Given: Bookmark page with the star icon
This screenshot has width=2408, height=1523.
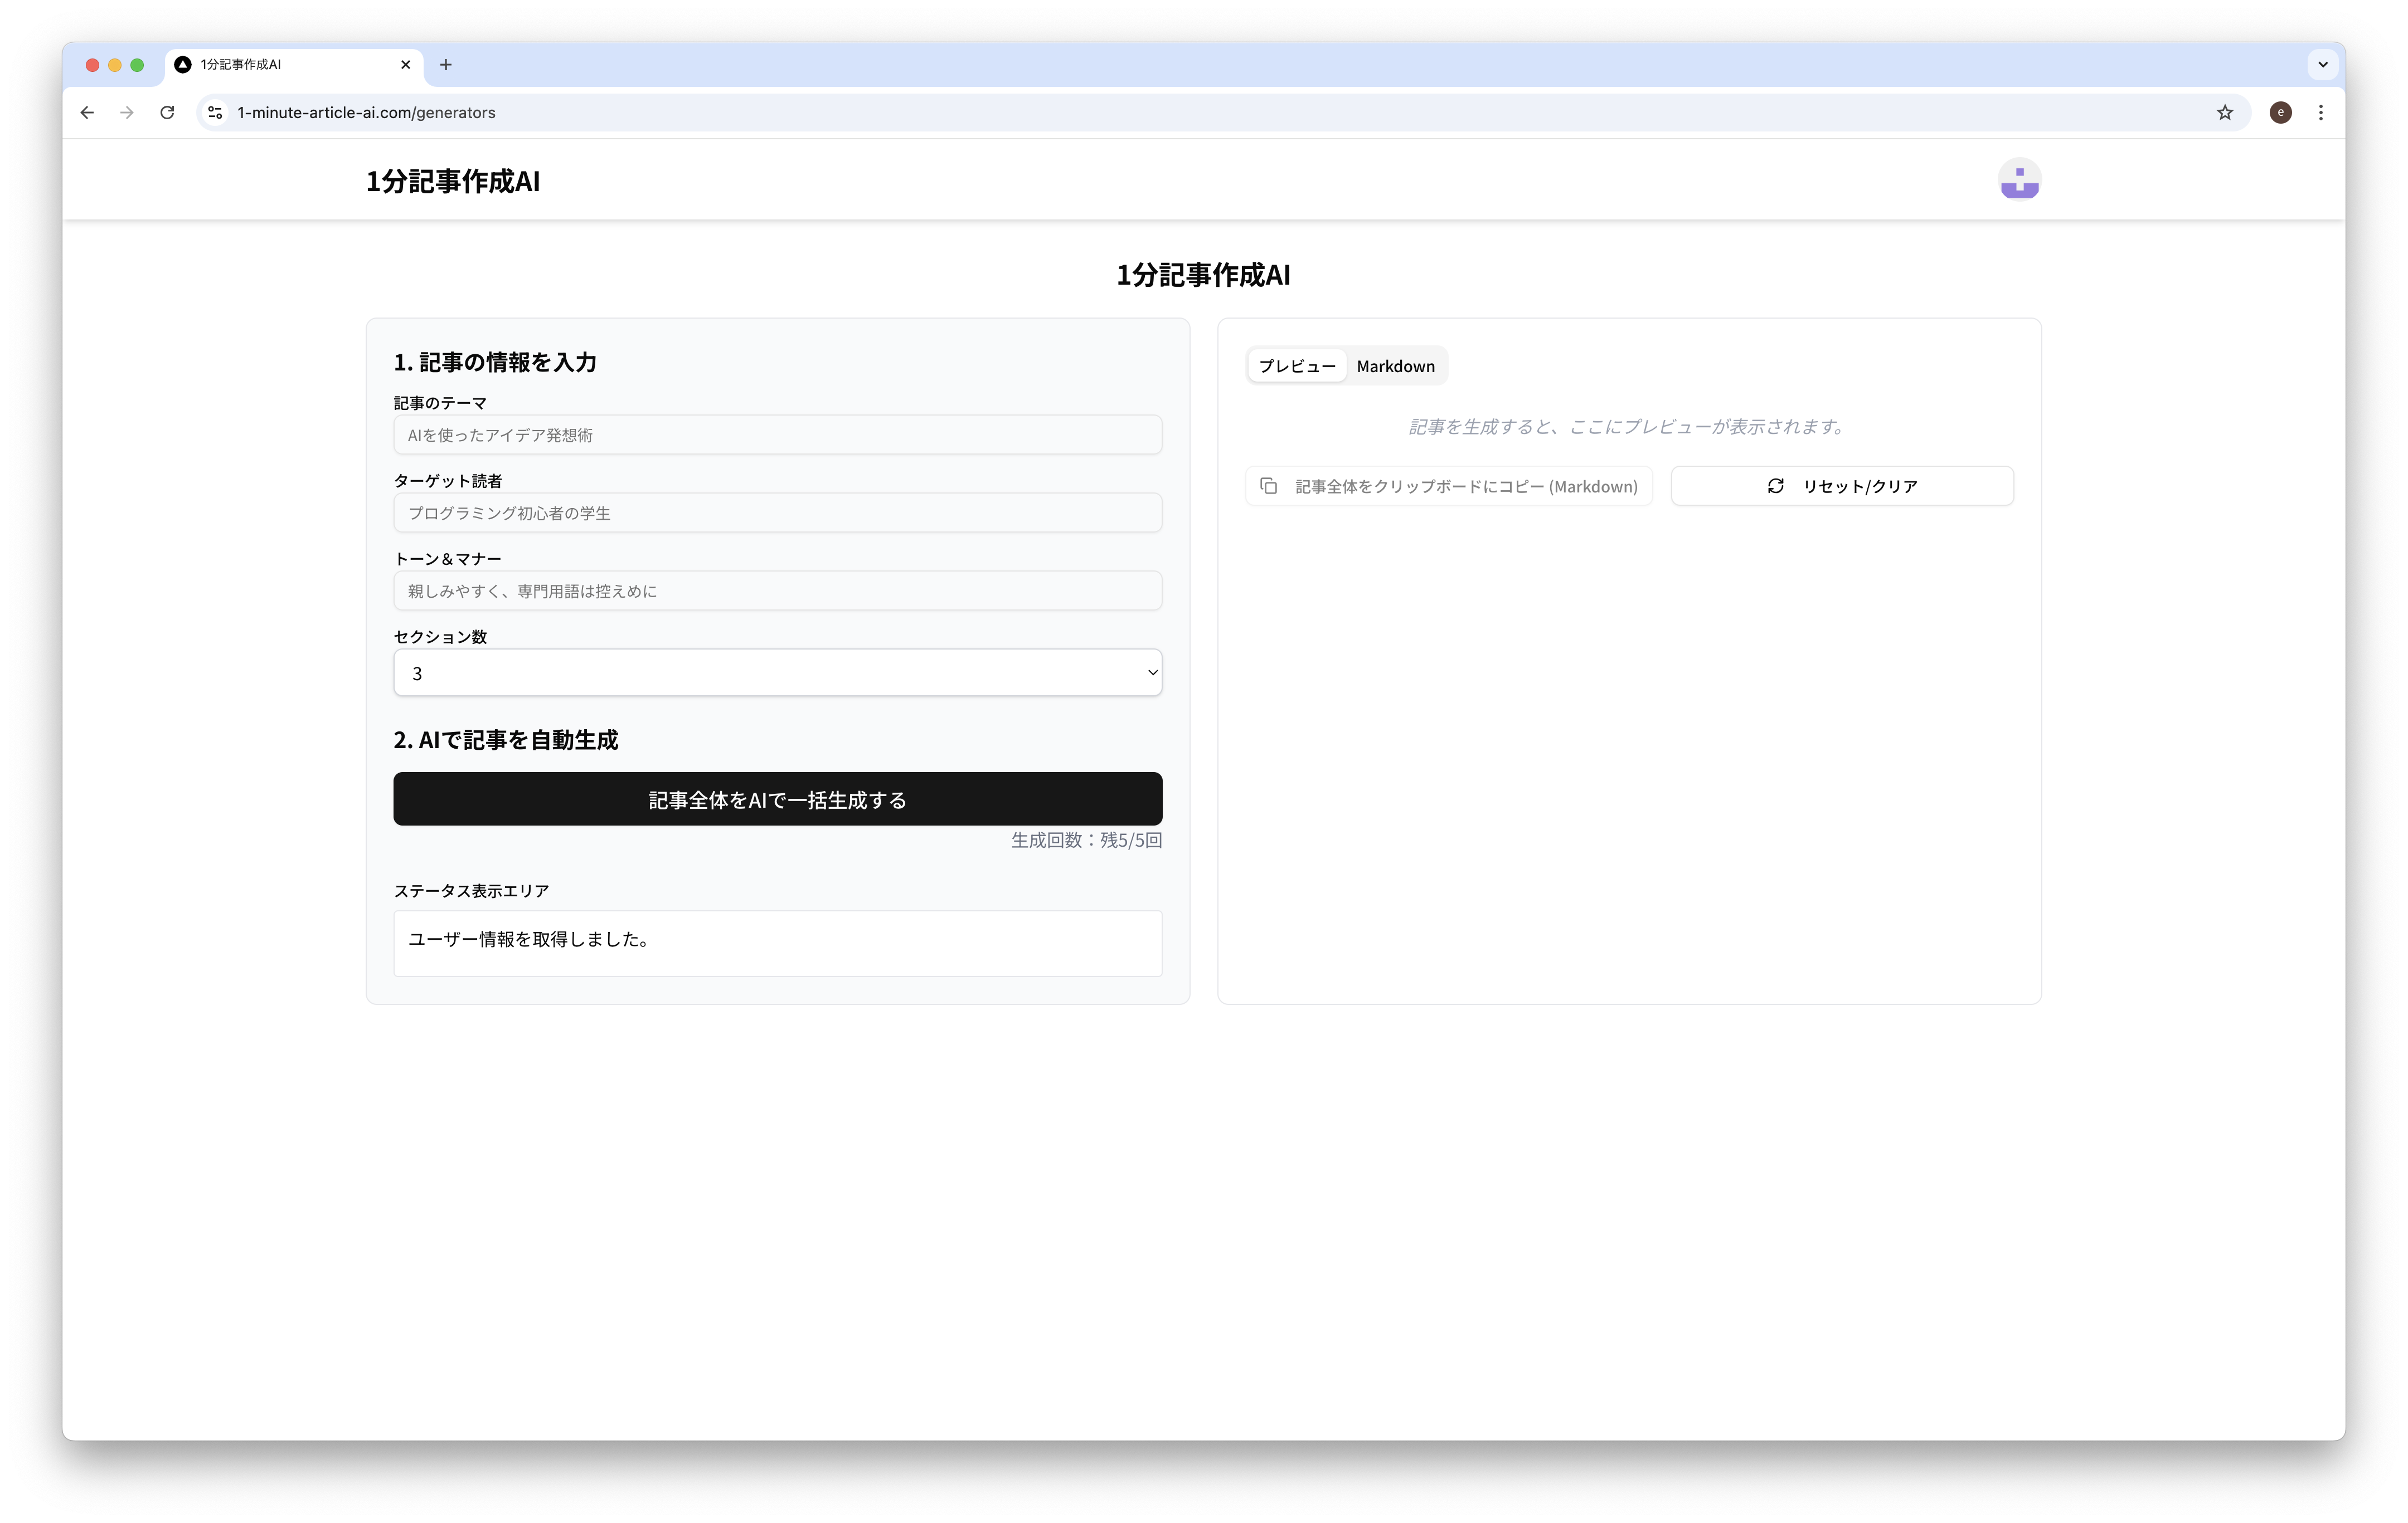Looking at the screenshot, I should 2224,113.
